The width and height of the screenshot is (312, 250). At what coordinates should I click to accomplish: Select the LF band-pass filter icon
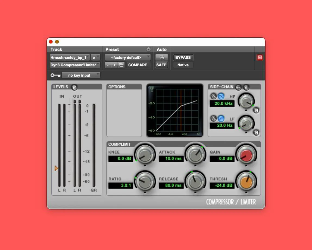click(213, 119)
